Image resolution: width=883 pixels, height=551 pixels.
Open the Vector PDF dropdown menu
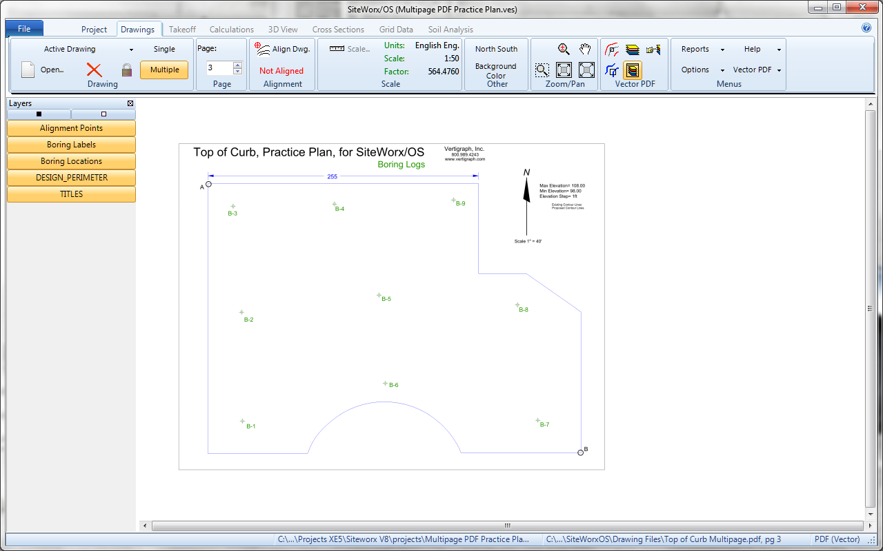coord(757,70)
